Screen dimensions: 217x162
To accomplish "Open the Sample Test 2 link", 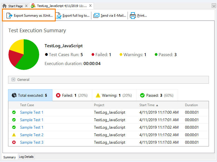I will pyautogui.click(x=31, y=135).
